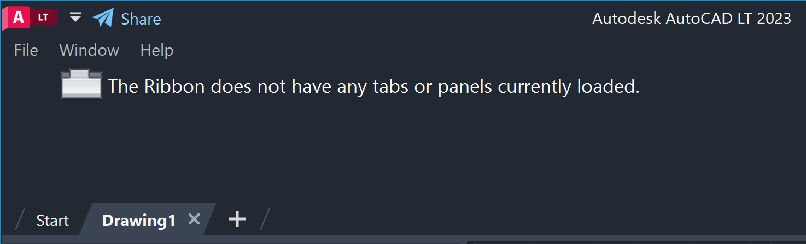Expand the Quick Access Toolbar customize arrow
806x244 pixels.
(75, 18)
